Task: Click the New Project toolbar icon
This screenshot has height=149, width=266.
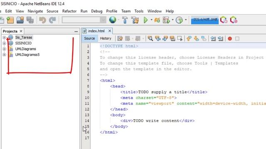Action: tap(10, 20)
